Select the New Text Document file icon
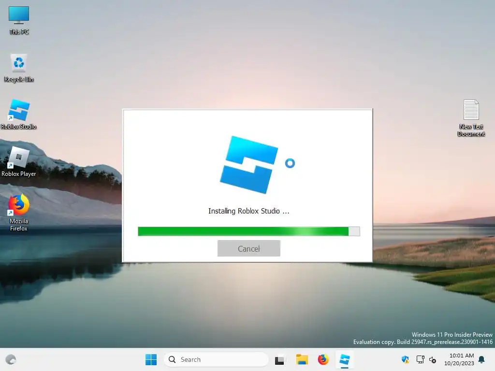Screen dimensions: 495x371 [471, 118]
